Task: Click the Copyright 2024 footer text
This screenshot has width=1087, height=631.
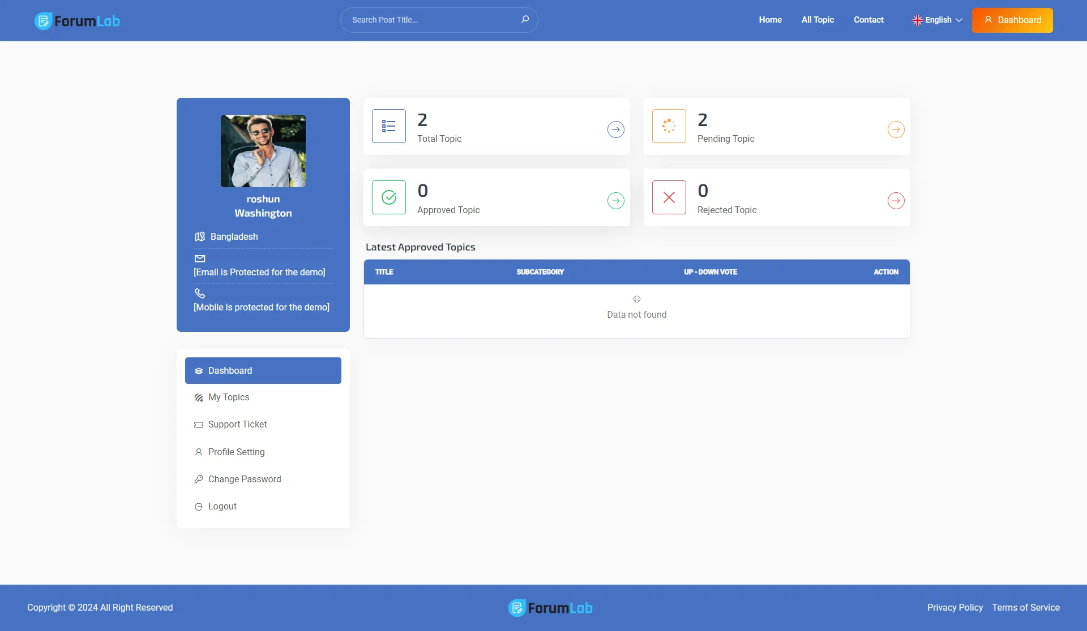Action: (100, 608)
